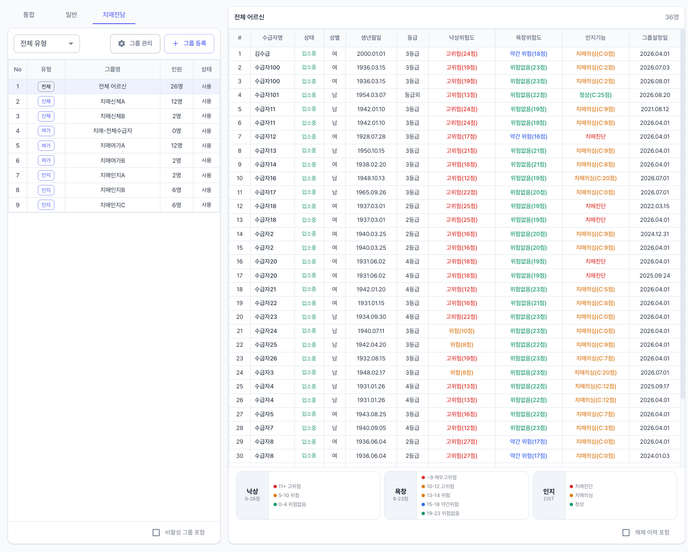Click gear icon in 그룹 관리 button
Image resolution: width=688 pixels, height=552 pixels.
[122, 44]
